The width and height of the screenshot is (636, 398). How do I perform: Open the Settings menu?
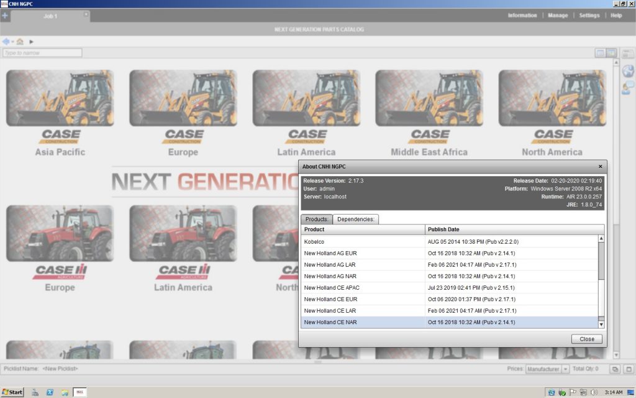589,16
